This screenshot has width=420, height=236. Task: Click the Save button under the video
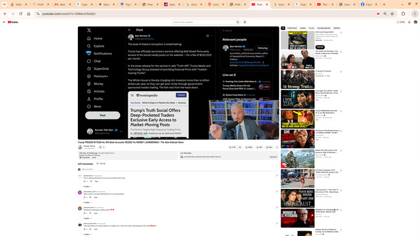click(269, 147)
